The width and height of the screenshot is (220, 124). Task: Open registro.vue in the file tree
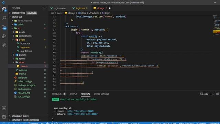26,51
